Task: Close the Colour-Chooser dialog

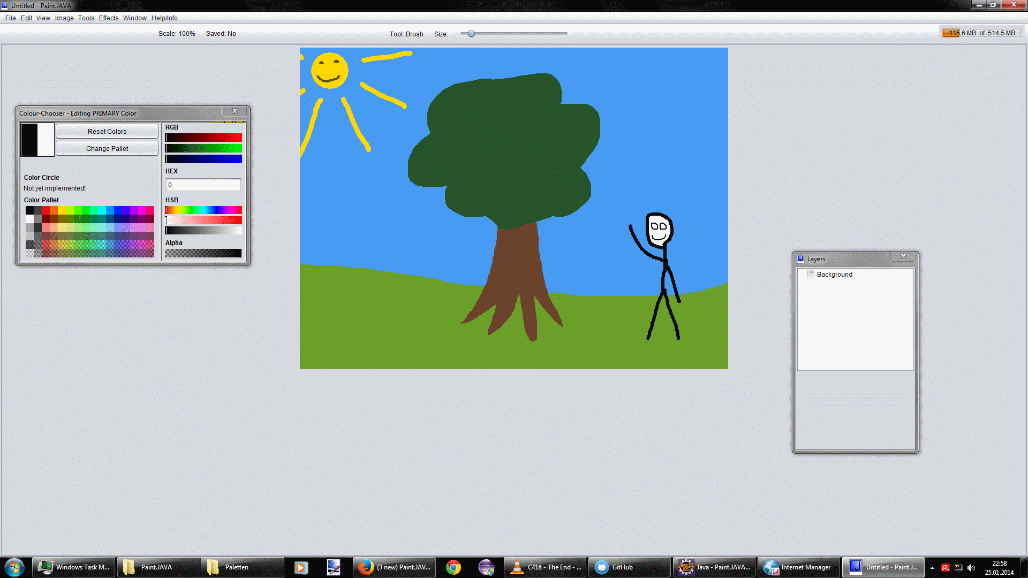Action: point(235,111)
